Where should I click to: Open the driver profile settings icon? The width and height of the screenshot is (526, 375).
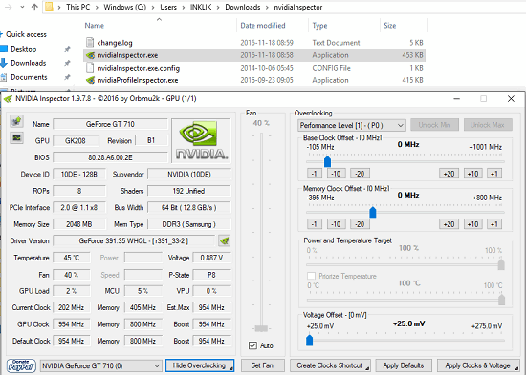(x=224, y=240)
